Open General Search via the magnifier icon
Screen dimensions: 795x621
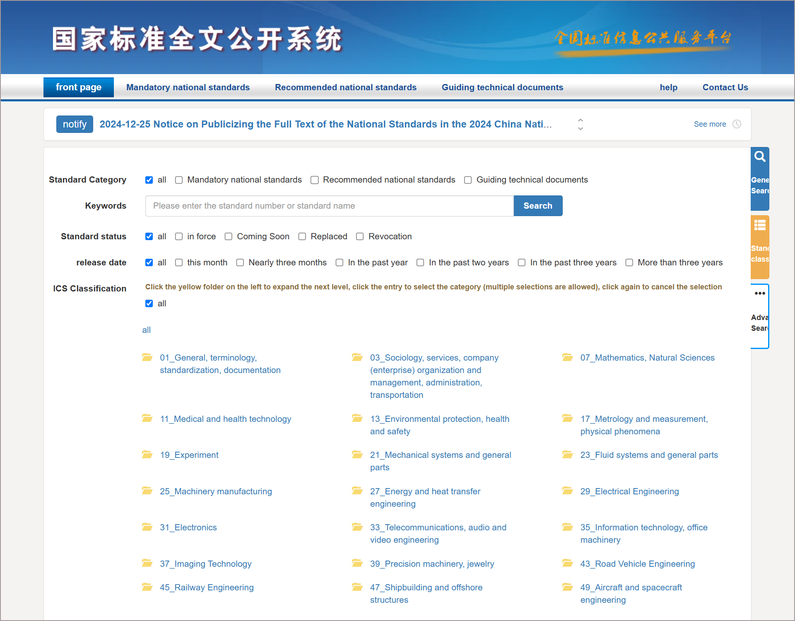tap(760, 157)
